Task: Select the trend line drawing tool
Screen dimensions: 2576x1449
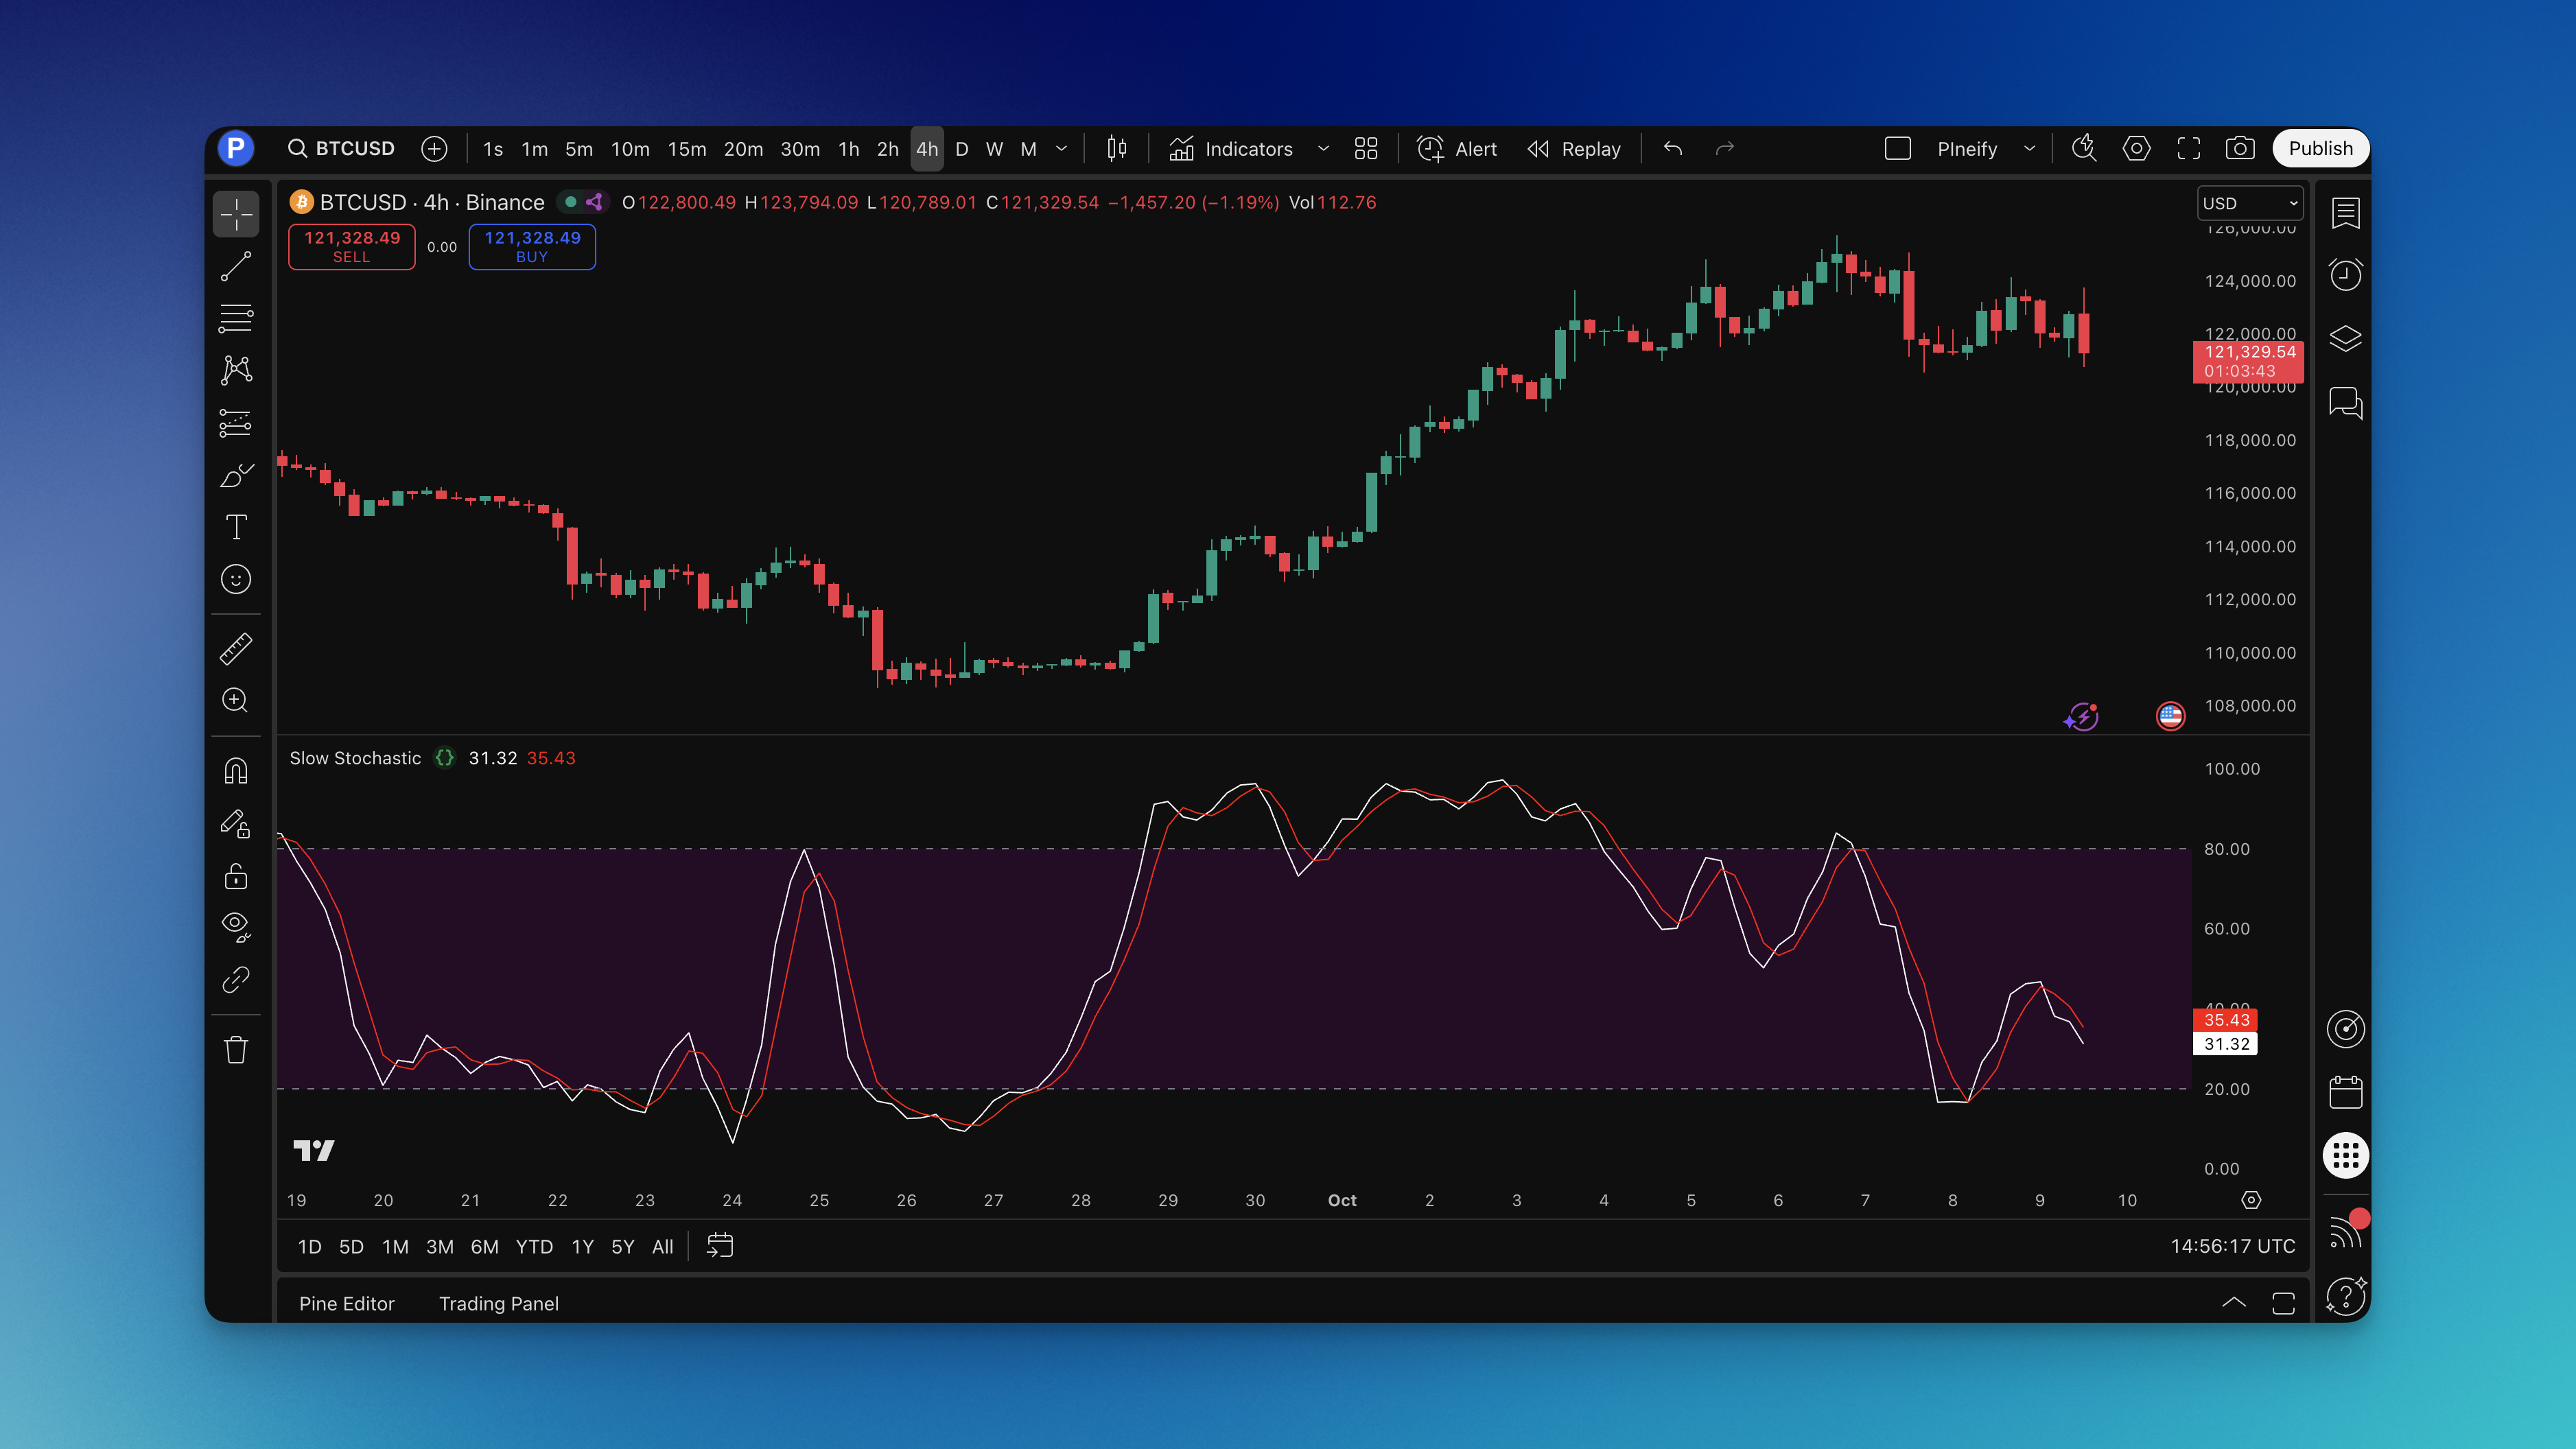Action: [236, 266]
